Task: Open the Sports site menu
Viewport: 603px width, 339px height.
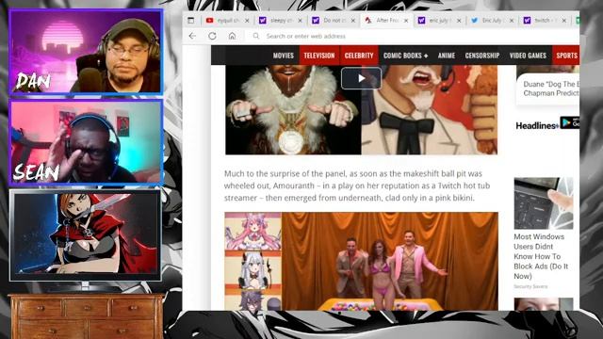Action: 566,56
